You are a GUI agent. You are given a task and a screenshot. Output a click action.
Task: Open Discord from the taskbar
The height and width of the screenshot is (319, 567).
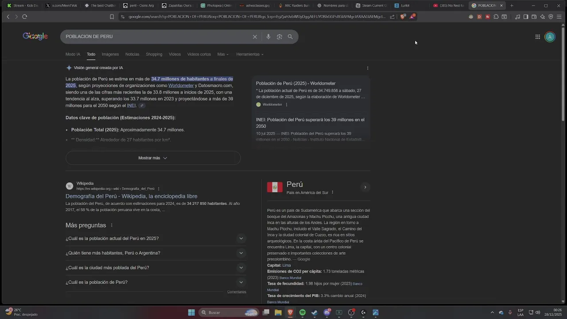click(x=327, y=312)
